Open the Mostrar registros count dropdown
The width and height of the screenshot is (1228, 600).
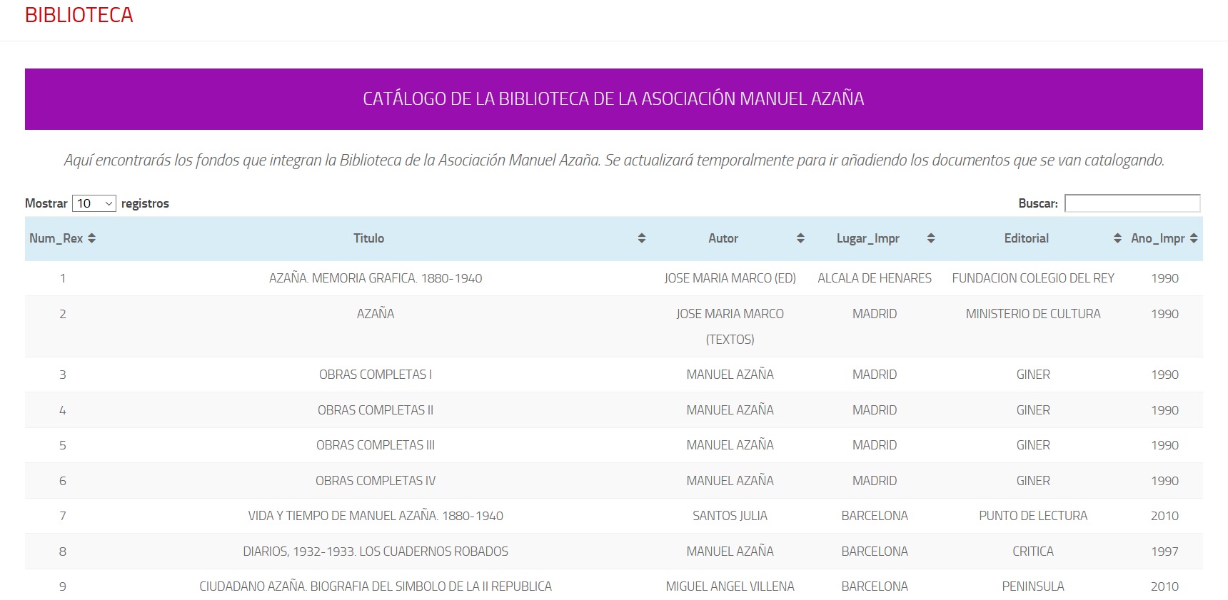pos(94,203)
